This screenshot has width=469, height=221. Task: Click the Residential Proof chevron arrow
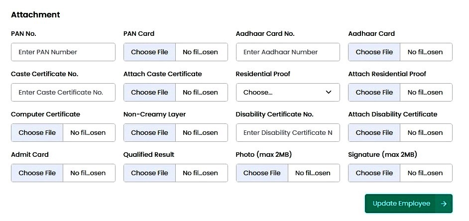click(x=329, y=93)
